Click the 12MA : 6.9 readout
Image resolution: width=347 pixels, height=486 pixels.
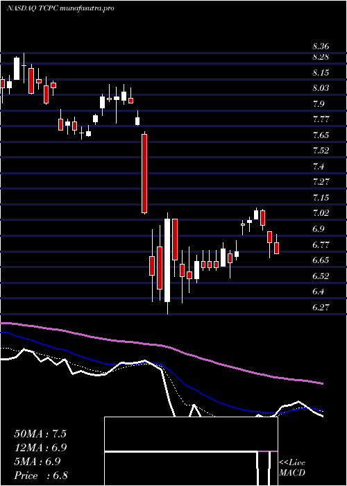click(40, 448)
